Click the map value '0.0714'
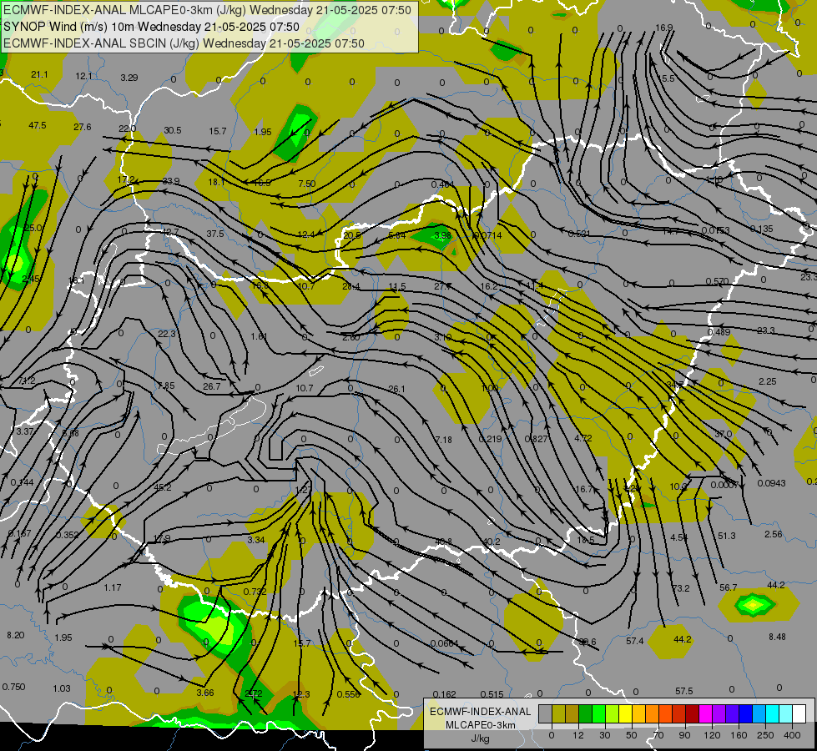This screenshot has width=817, height=751. [x=488, y=235]
